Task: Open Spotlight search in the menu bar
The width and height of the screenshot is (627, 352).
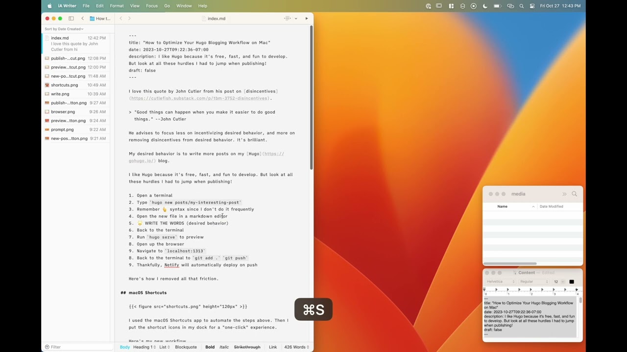Action: coord(522,6)
